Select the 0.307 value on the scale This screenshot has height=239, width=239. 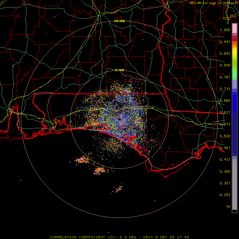pos(225,183)
